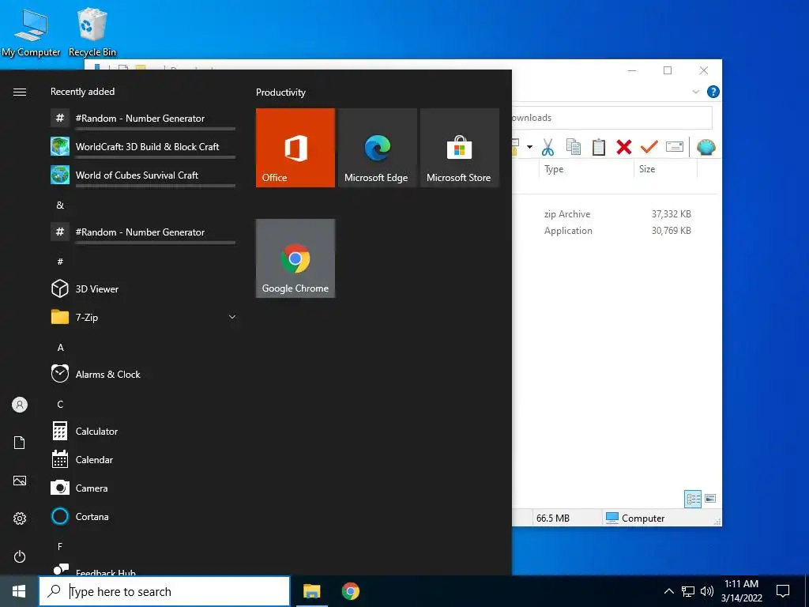Click the Cut scissors icon in Explorer
Screen dimensions: 809x607
[547, 147]
